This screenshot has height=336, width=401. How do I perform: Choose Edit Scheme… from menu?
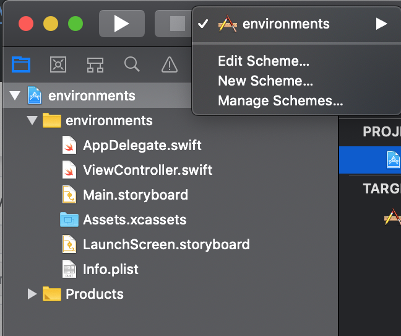(x=264, y=61)
